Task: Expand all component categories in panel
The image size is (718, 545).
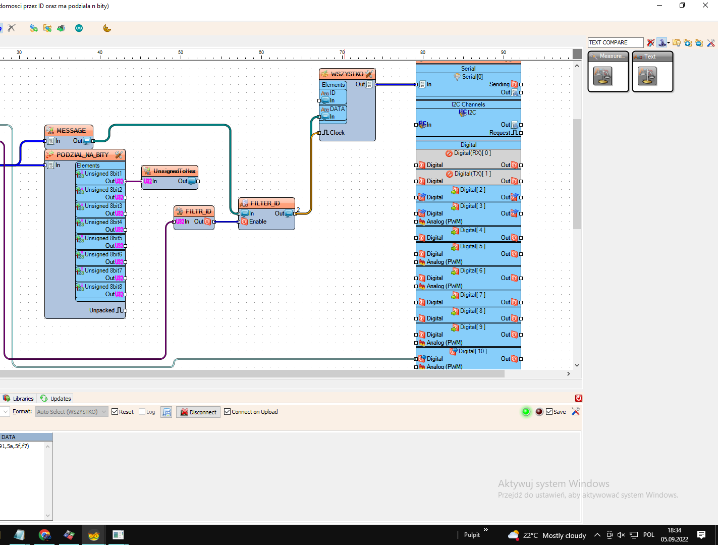Action: click(x=688, y=42)
